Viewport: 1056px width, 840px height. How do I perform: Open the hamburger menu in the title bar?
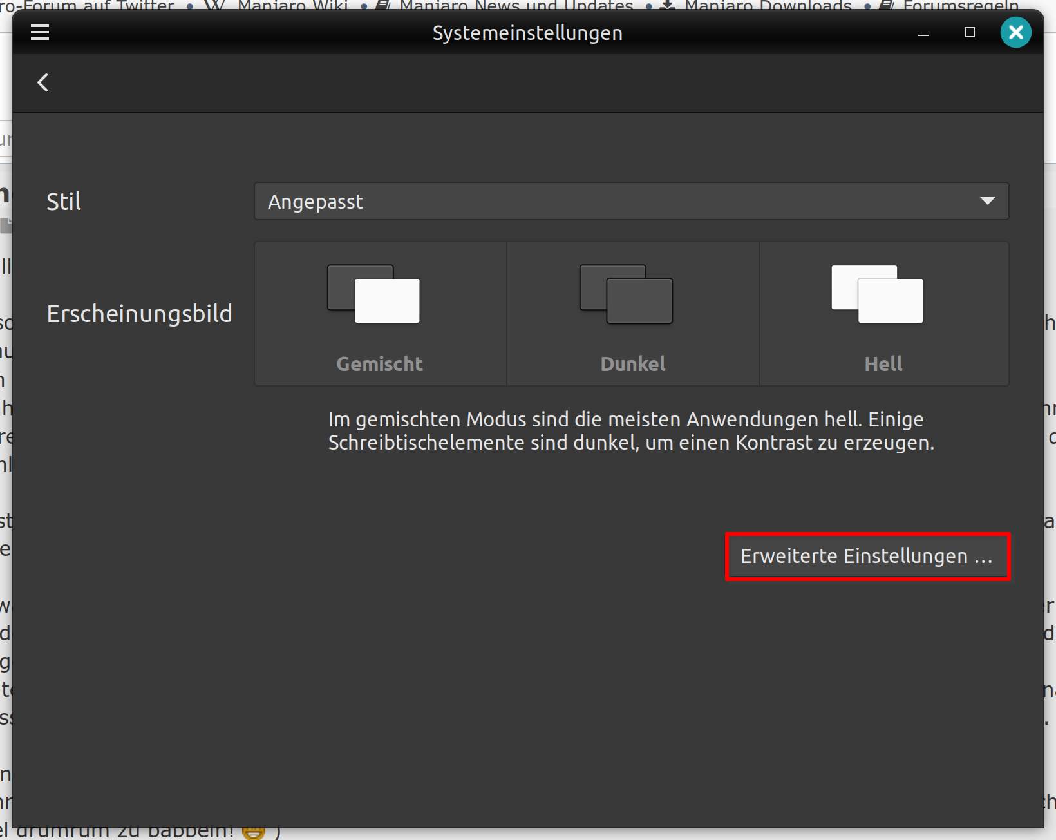[40, 32]
